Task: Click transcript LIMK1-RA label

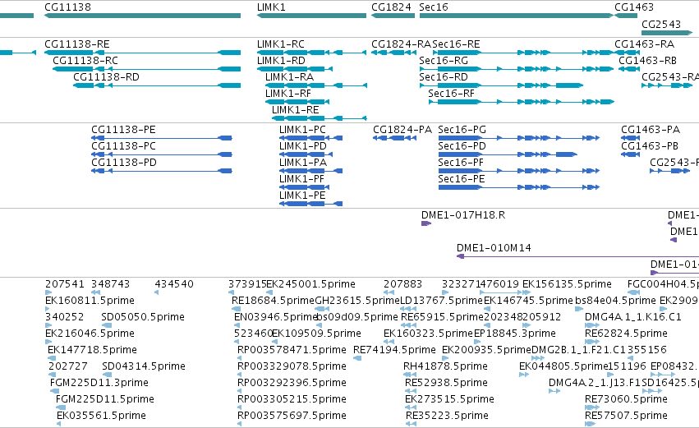Action: coord(289,77)
